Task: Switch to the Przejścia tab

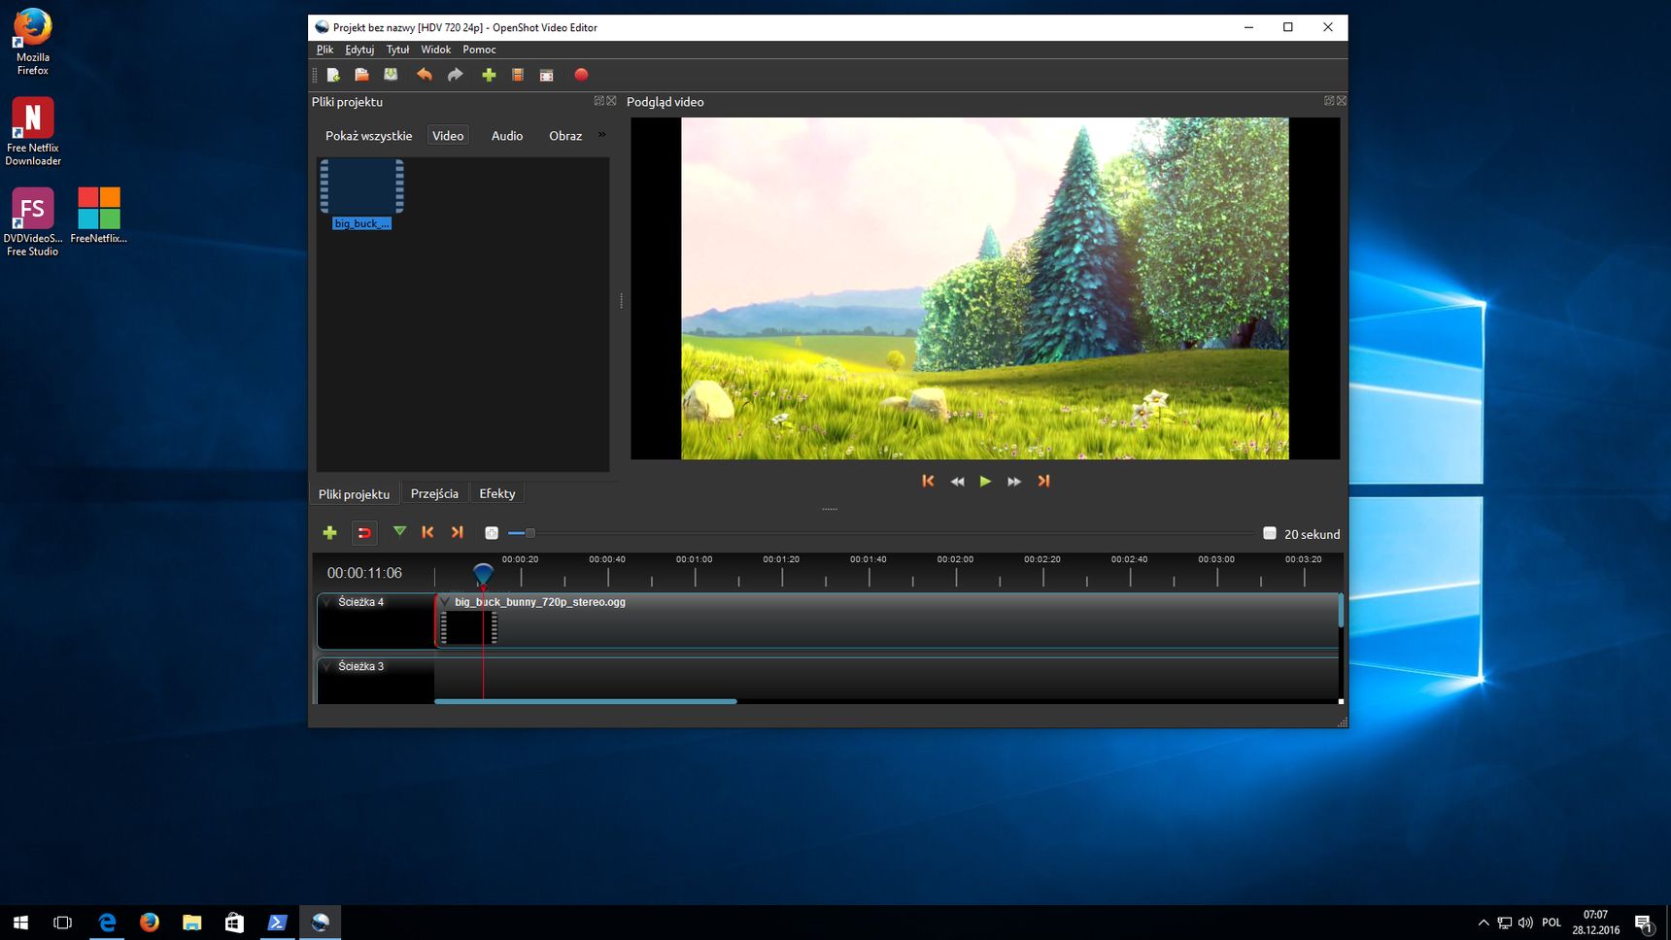Action: click(x=434, y=493)
